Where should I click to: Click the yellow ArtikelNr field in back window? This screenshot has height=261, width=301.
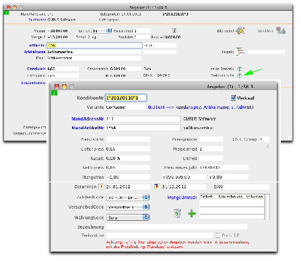tap(94, 45)
